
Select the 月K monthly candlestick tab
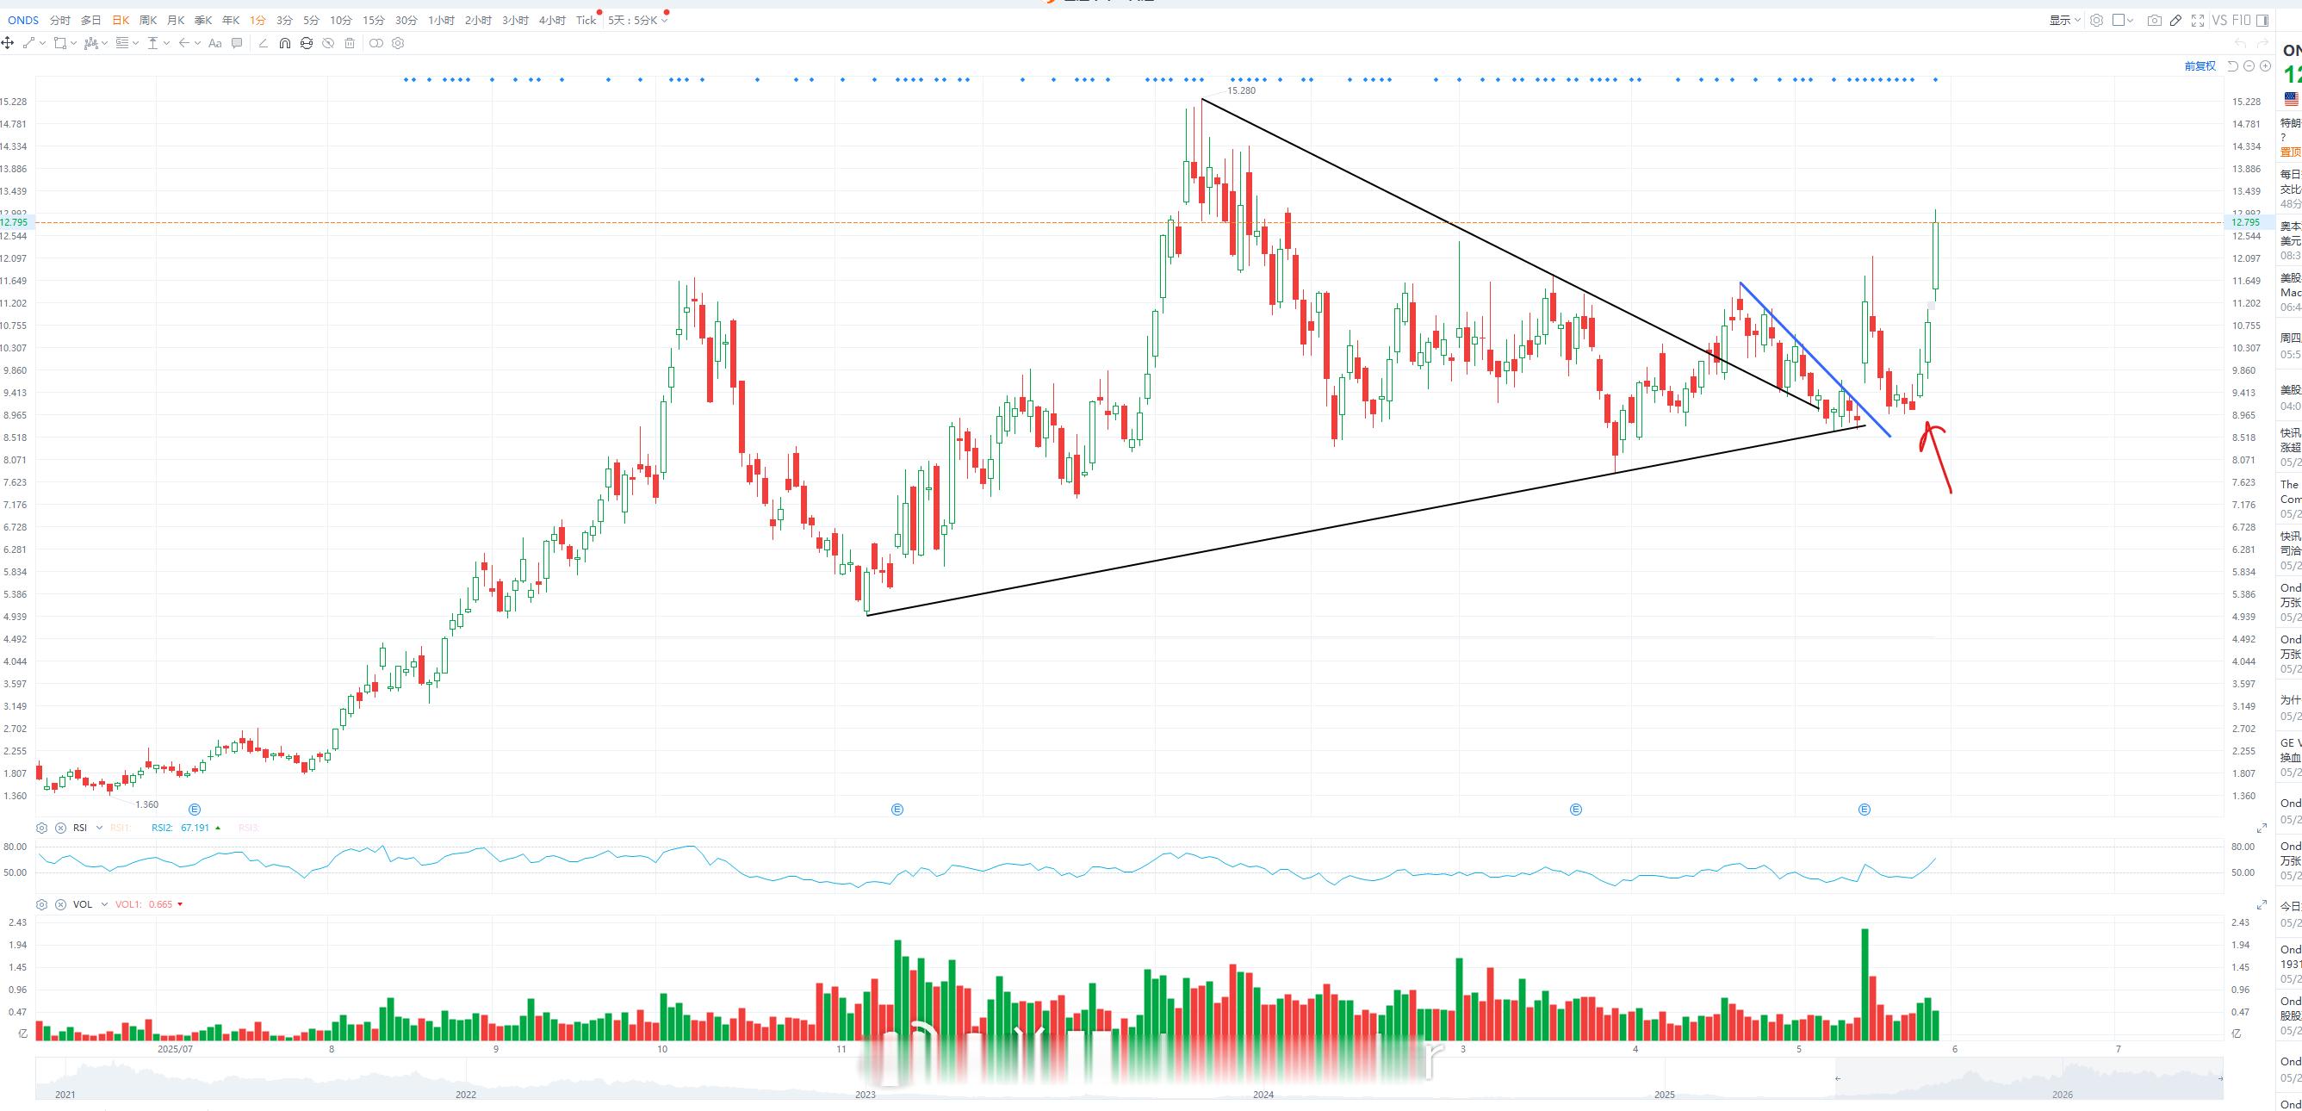(x=176, y=20)
